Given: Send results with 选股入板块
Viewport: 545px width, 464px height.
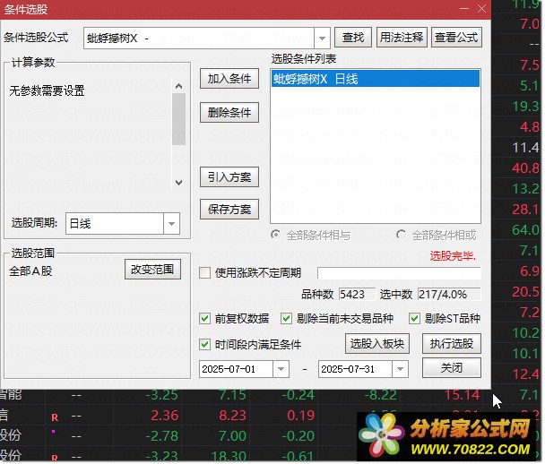Looking at the screenshot, I should click(377, 344).
